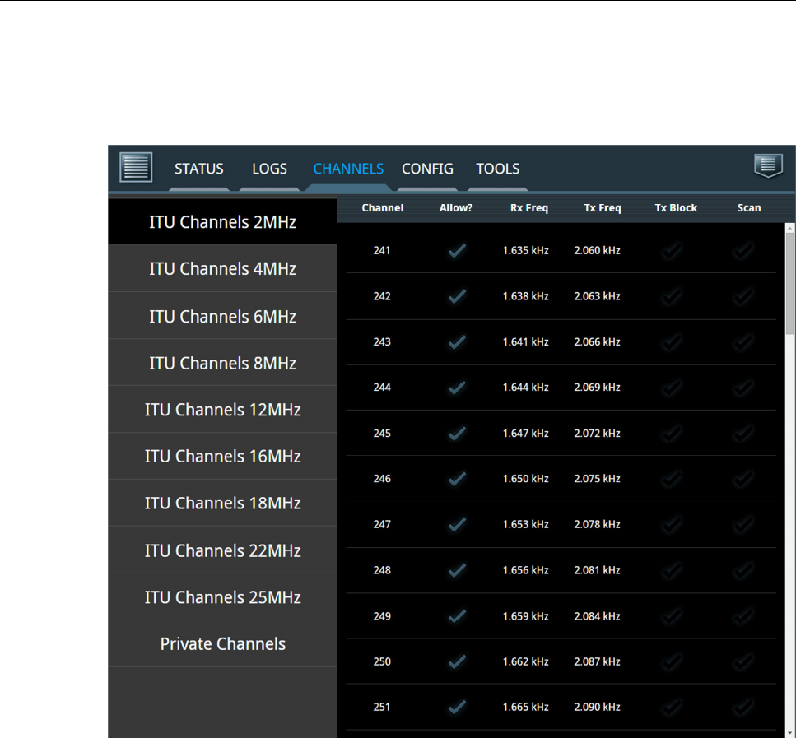The width and height of the screenshot is (796, 738).
Task: Click Tx frequency 2.066 kHz
Action: (597, 341)
